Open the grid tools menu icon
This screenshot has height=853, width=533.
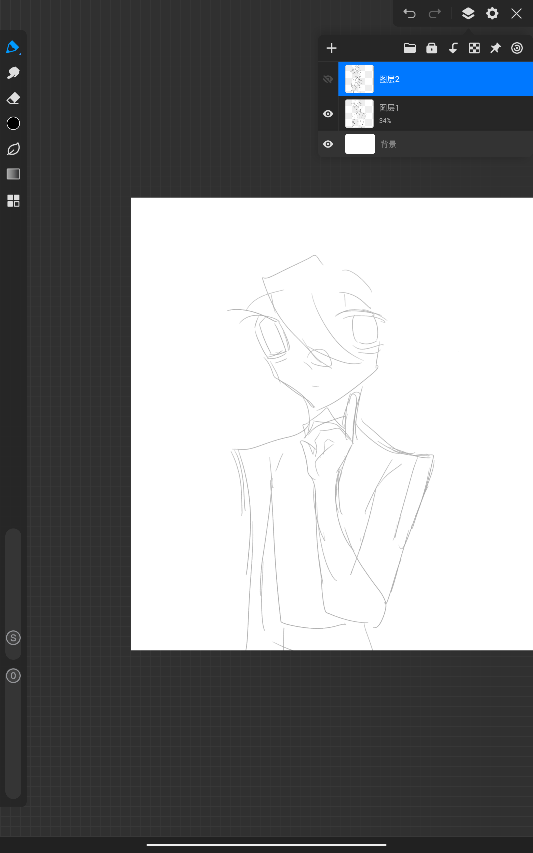13,201
